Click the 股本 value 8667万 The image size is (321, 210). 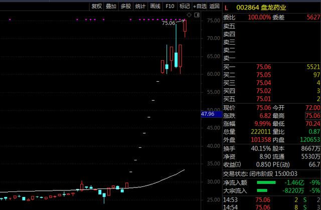point(311,149)
